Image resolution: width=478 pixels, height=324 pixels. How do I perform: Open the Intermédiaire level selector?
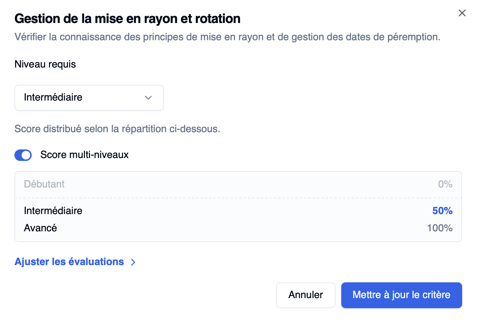(89, 97)
